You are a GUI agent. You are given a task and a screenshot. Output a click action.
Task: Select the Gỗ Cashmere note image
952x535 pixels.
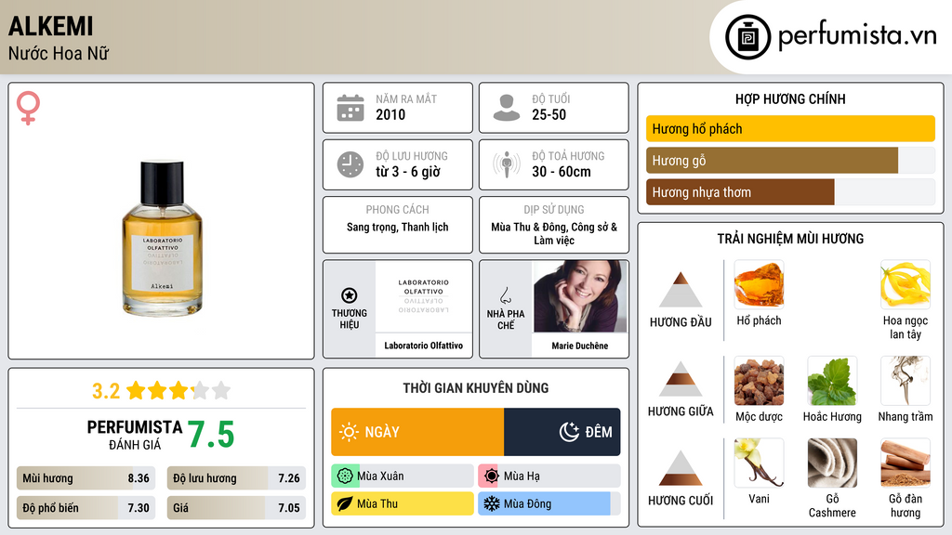tap(832, 463)
